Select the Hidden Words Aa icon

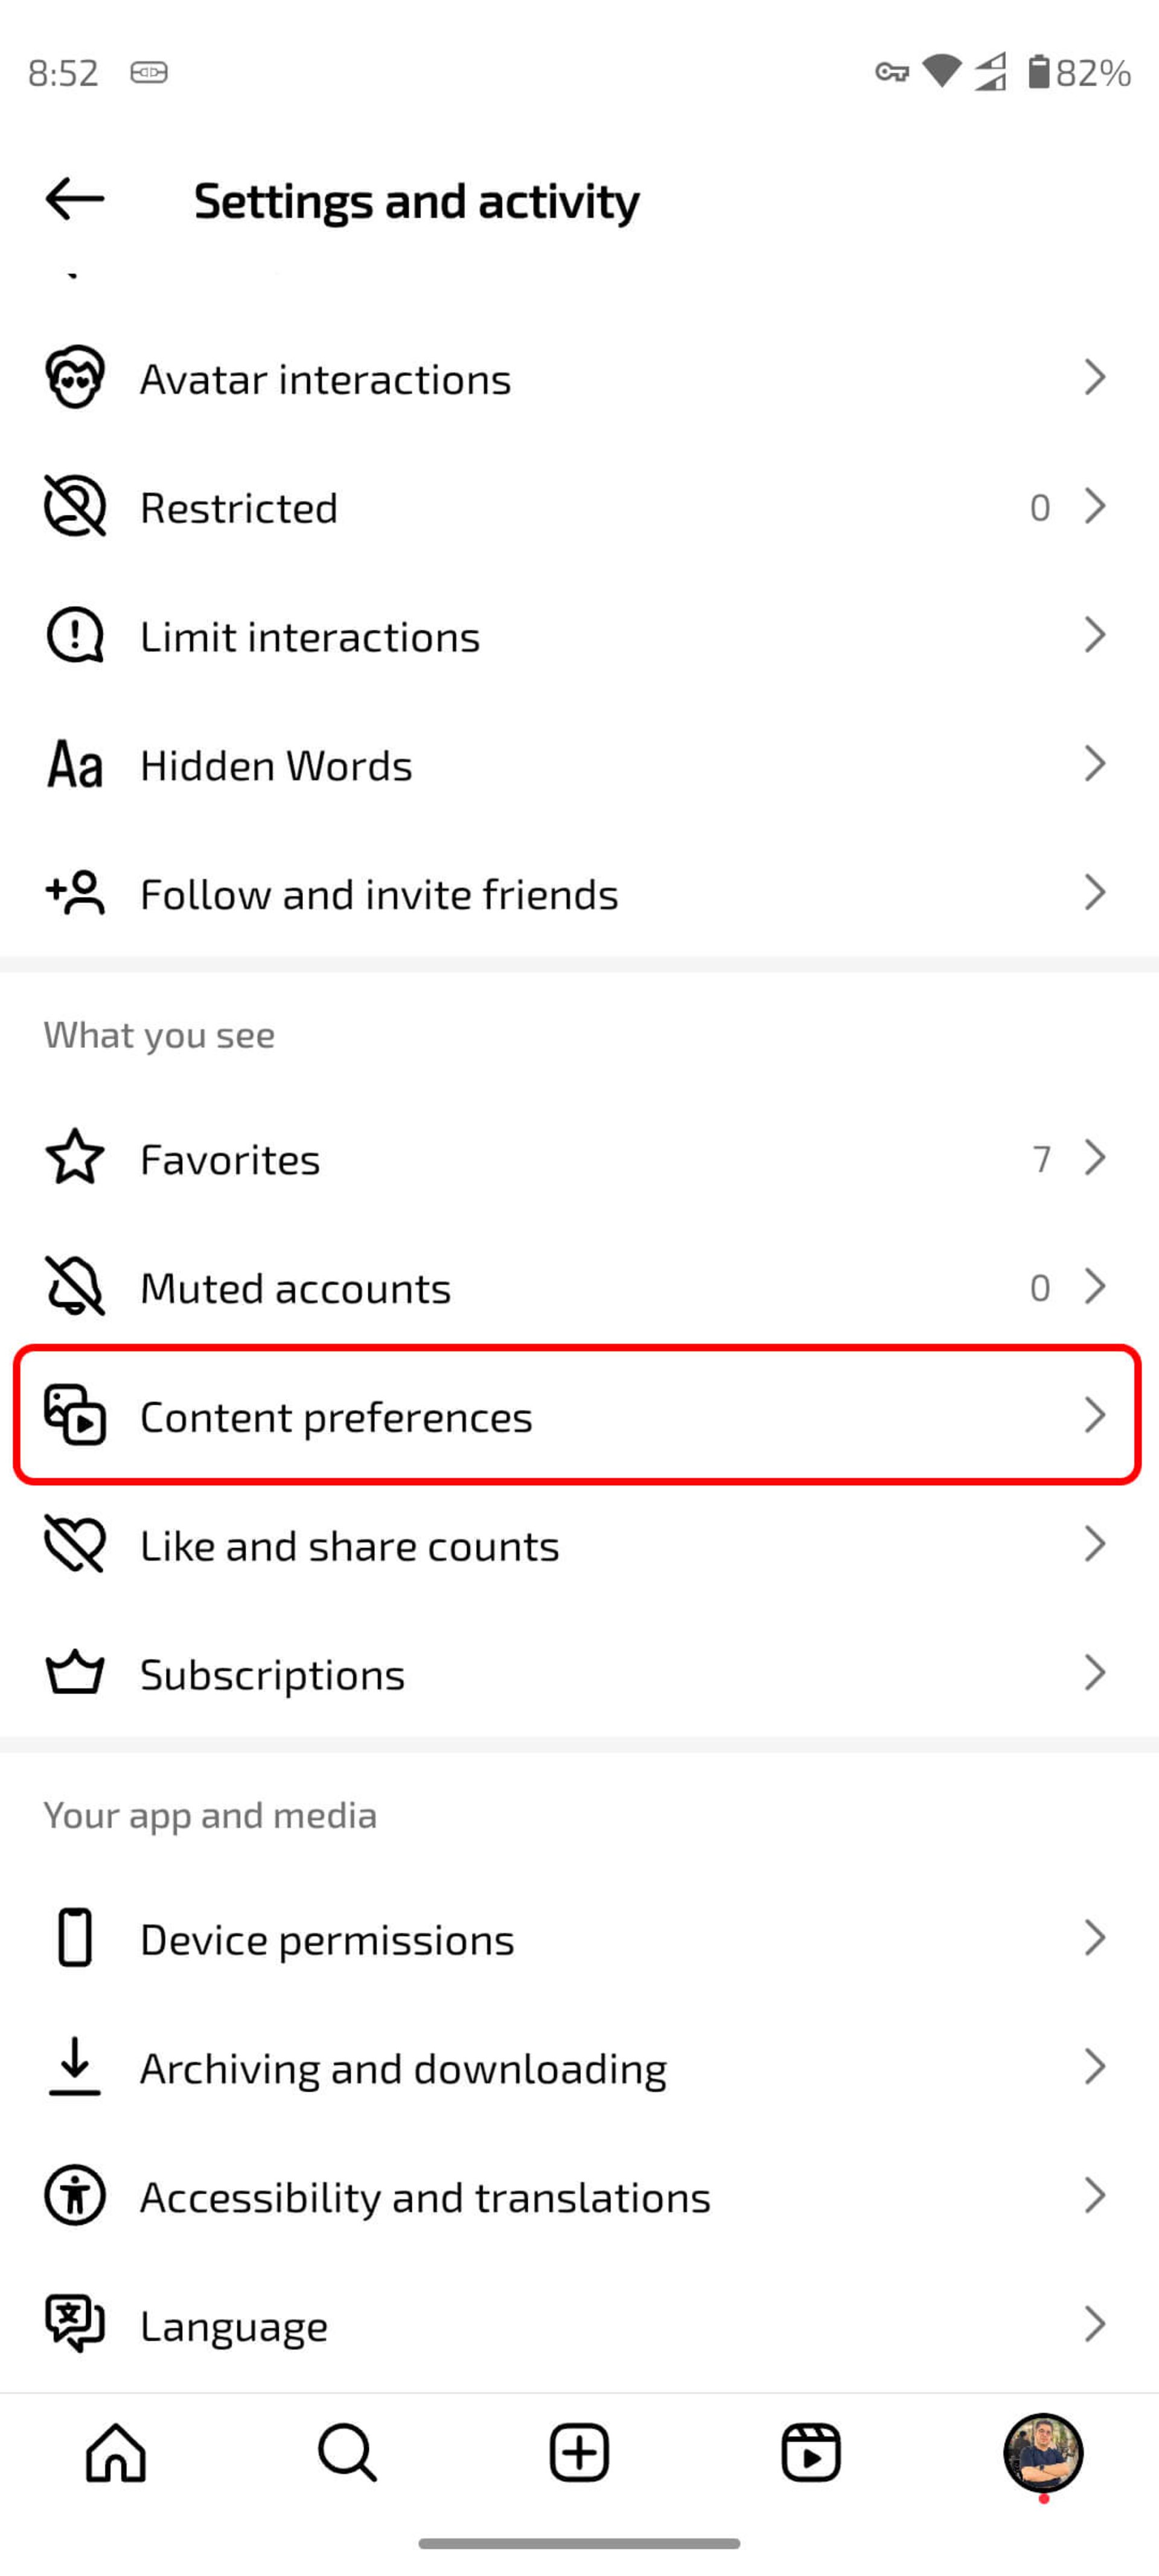pyautogui.click(x=75, y=765)
